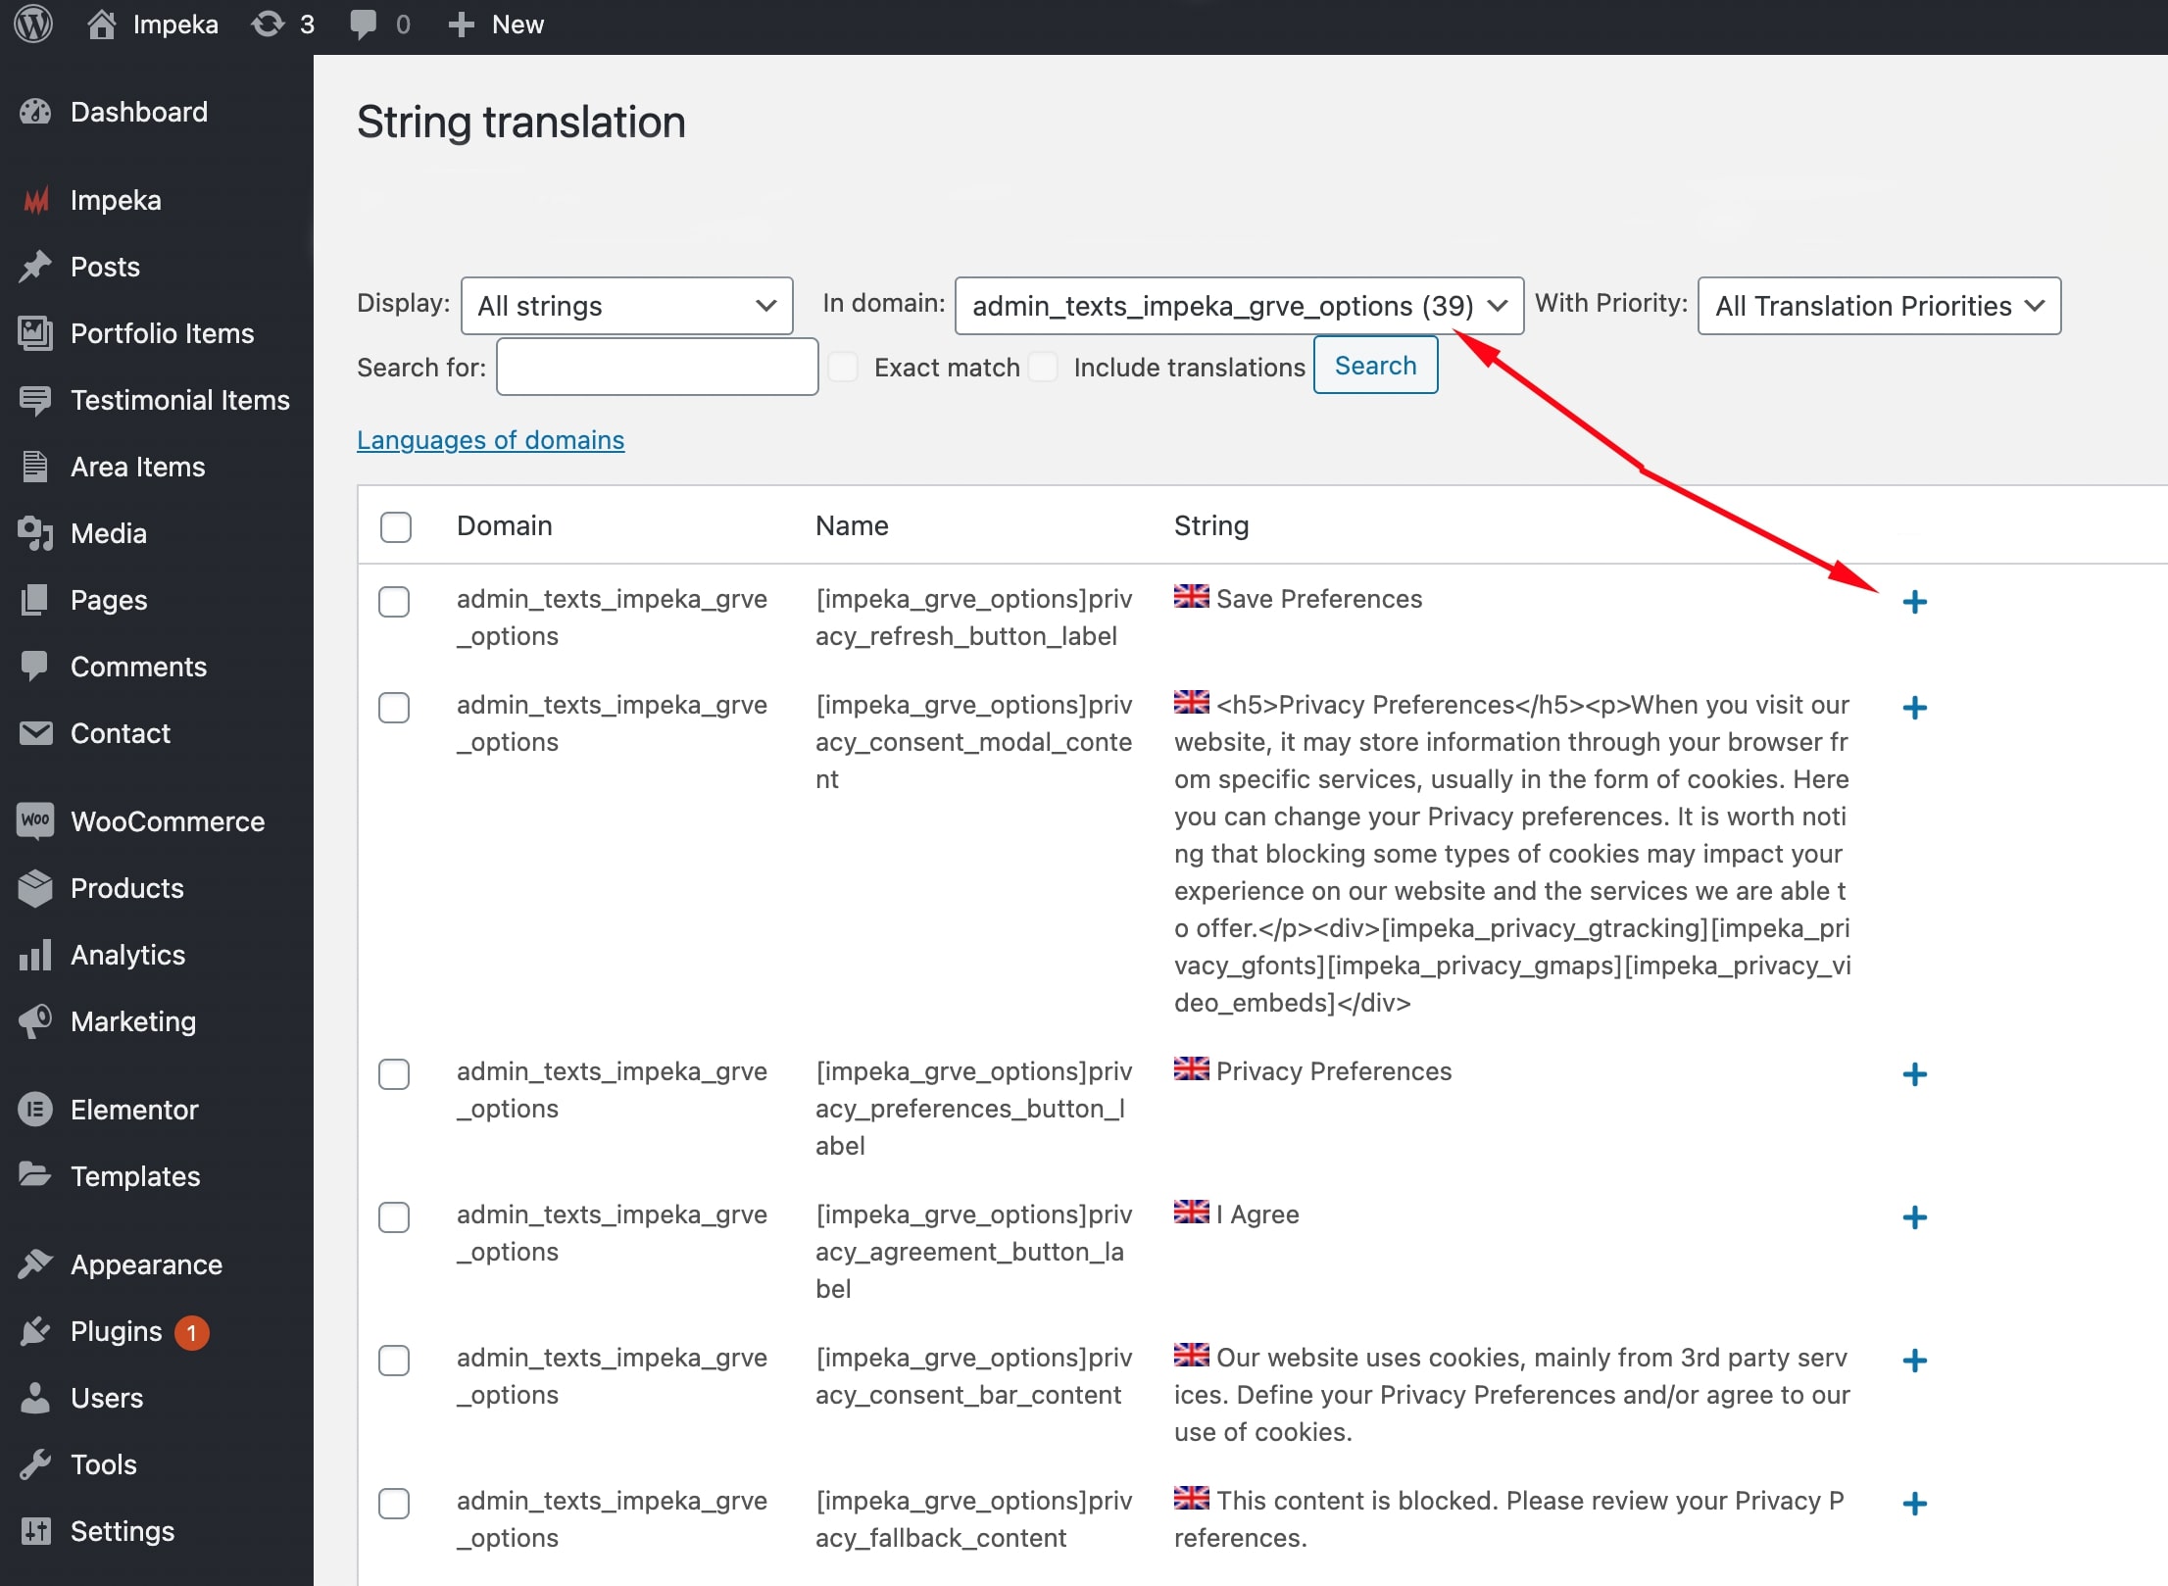Enable the Exact match checkbox
Viewport: 2168px width, 1586px height.
(x=843, y=368)
